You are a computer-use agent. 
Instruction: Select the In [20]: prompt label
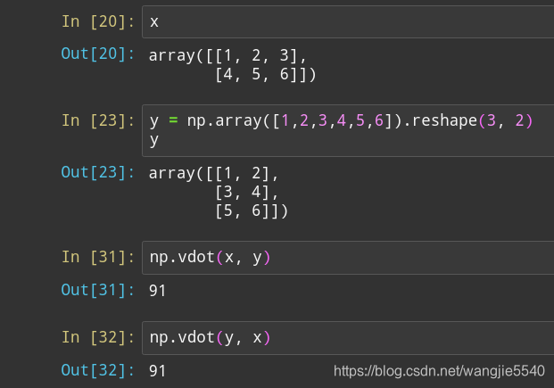(98, 21)
